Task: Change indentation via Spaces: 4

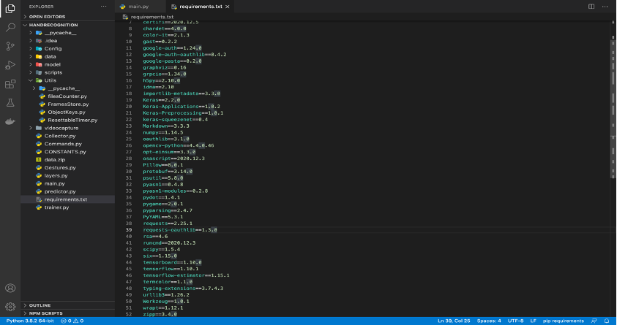Action: click(489, 321)
